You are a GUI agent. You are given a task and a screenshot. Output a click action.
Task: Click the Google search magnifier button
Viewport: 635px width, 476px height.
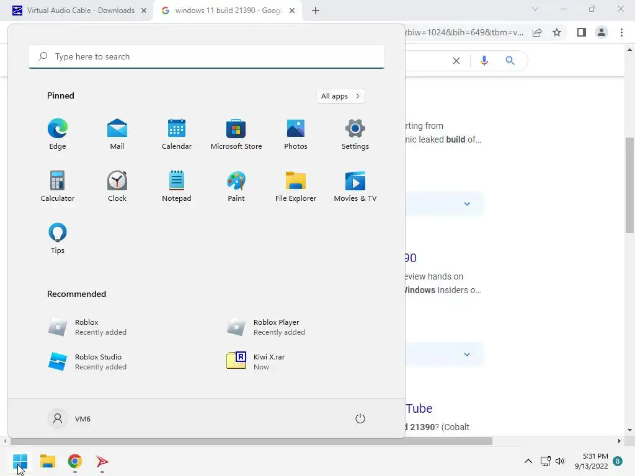pyautogui.click(x=510, y=61)
